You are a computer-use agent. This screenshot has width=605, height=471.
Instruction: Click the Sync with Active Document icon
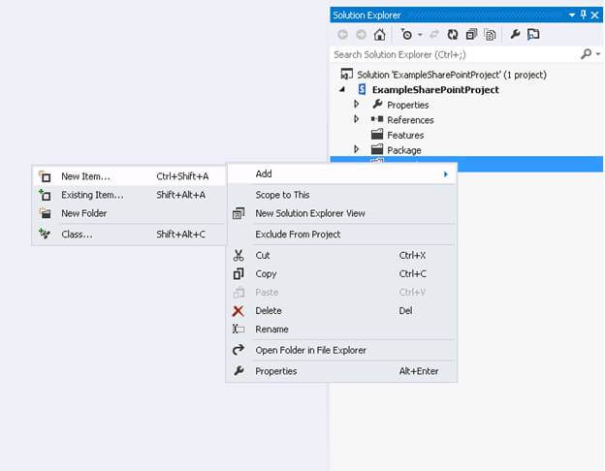pos(434,35)
